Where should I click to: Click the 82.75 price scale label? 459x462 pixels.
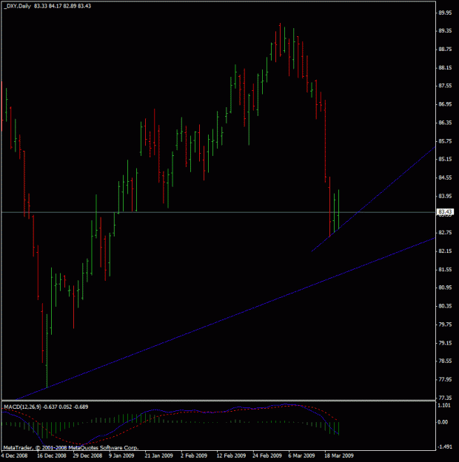coord(445,232)
